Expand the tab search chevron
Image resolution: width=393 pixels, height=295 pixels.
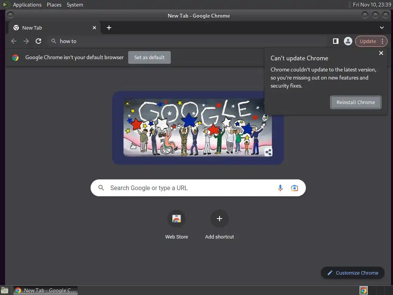pos(382,28)
